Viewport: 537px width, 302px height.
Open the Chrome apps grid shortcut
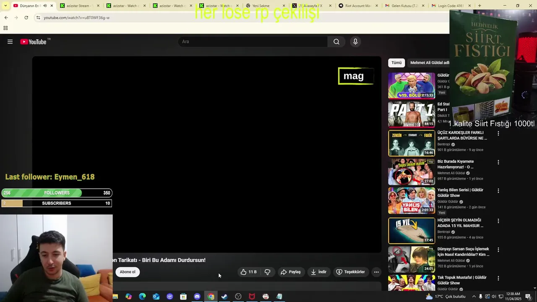pyautogui.click(x=5, y=28)
